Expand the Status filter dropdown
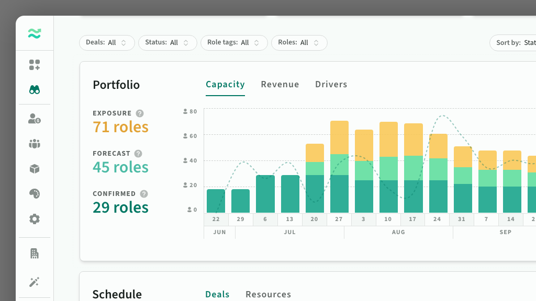The image size is (536, 301). pyautogui.click(x=167, y=43)
